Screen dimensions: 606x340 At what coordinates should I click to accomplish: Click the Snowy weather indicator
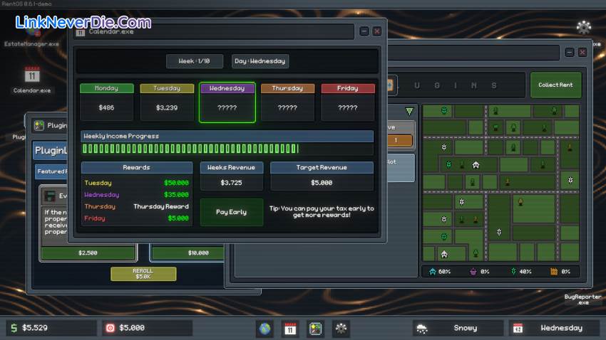[x=456, y=328]
